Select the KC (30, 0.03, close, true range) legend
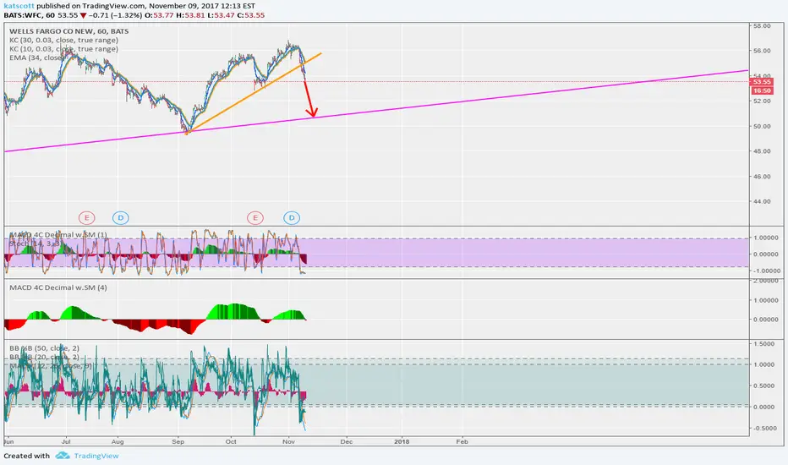 point(63,41)
